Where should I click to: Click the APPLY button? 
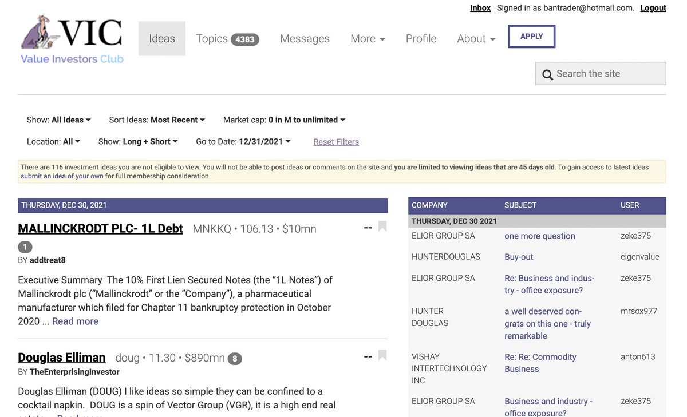coord(532,37)
